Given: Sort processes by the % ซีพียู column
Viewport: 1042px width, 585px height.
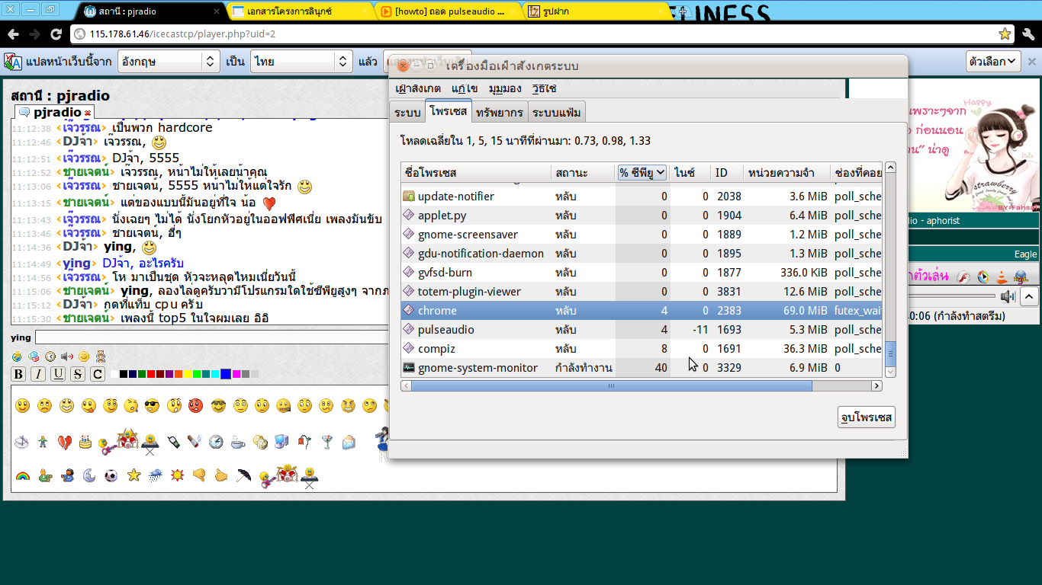Looking at the screenshot, I should [x=642, y=173].
